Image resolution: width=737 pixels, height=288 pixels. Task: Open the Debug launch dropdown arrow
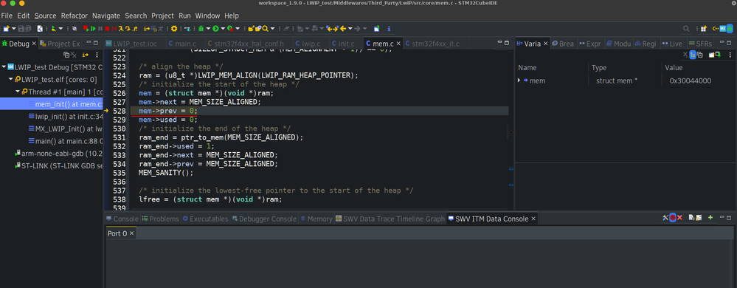pyautogui.click(x=208, y=29)
